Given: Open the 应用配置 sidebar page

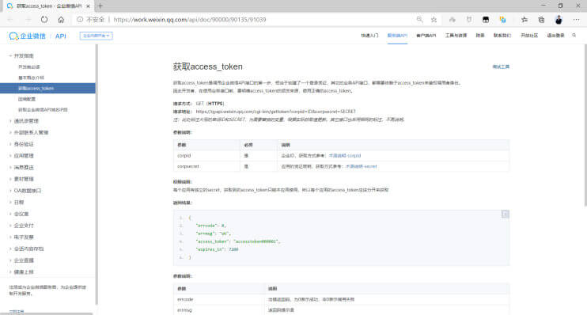Looking at the screenshot, I should (27, 99).
